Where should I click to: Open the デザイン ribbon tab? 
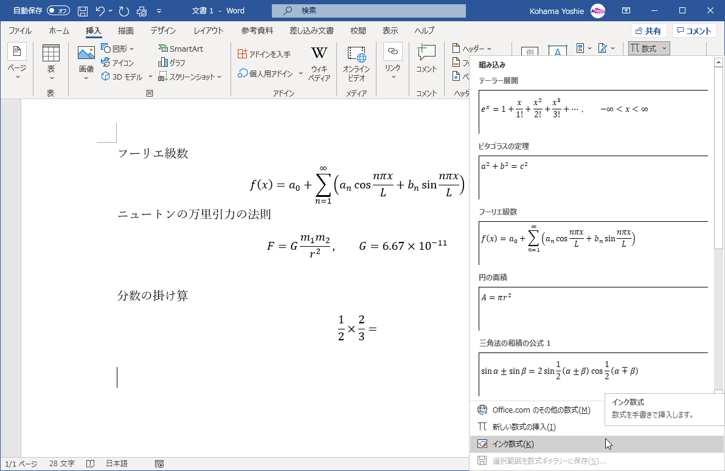click(x=163, y=31)
